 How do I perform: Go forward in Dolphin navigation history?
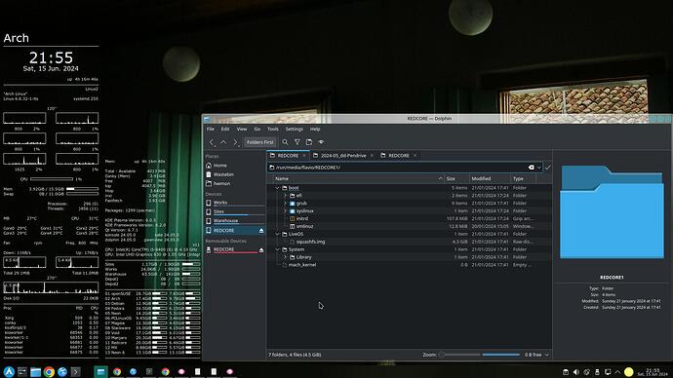235,142
